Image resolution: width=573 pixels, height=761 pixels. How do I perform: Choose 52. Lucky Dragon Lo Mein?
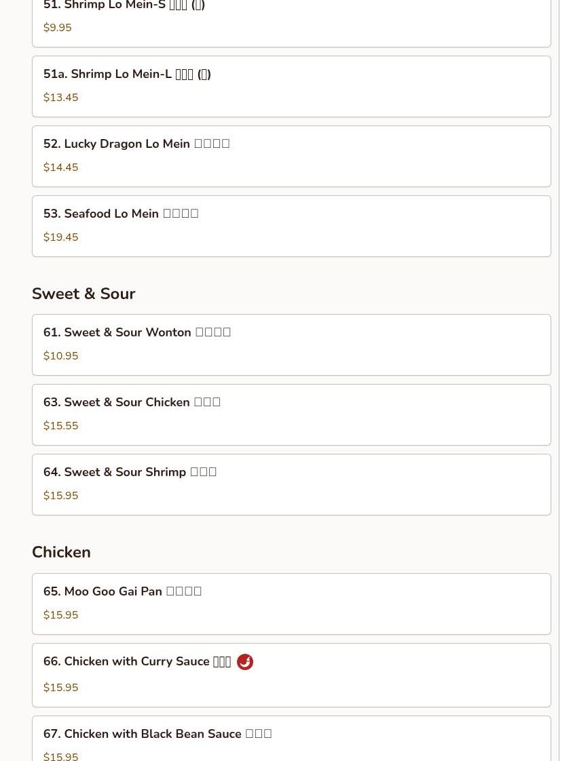(x=291, y=156)
